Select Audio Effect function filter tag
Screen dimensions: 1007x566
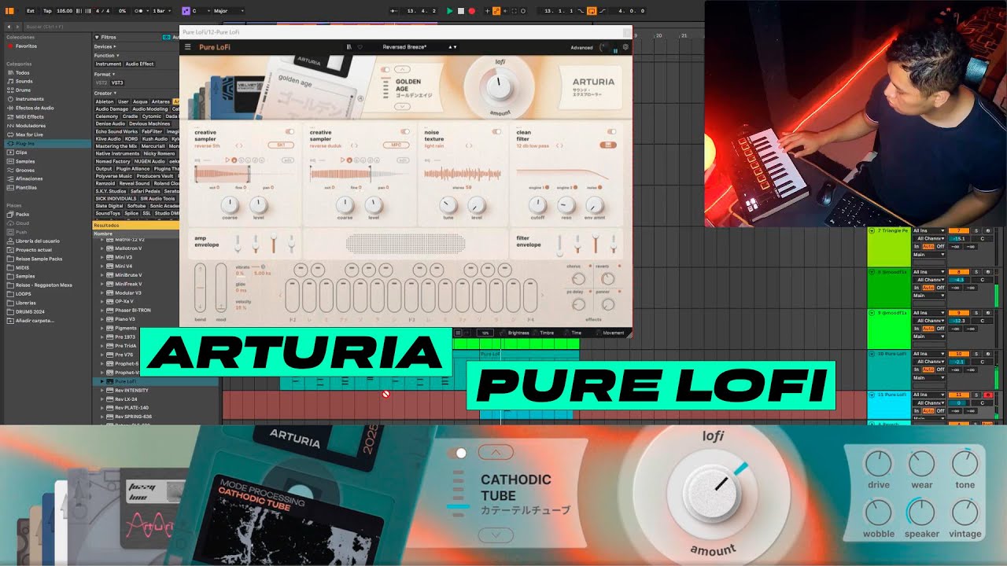coord(139,64)
